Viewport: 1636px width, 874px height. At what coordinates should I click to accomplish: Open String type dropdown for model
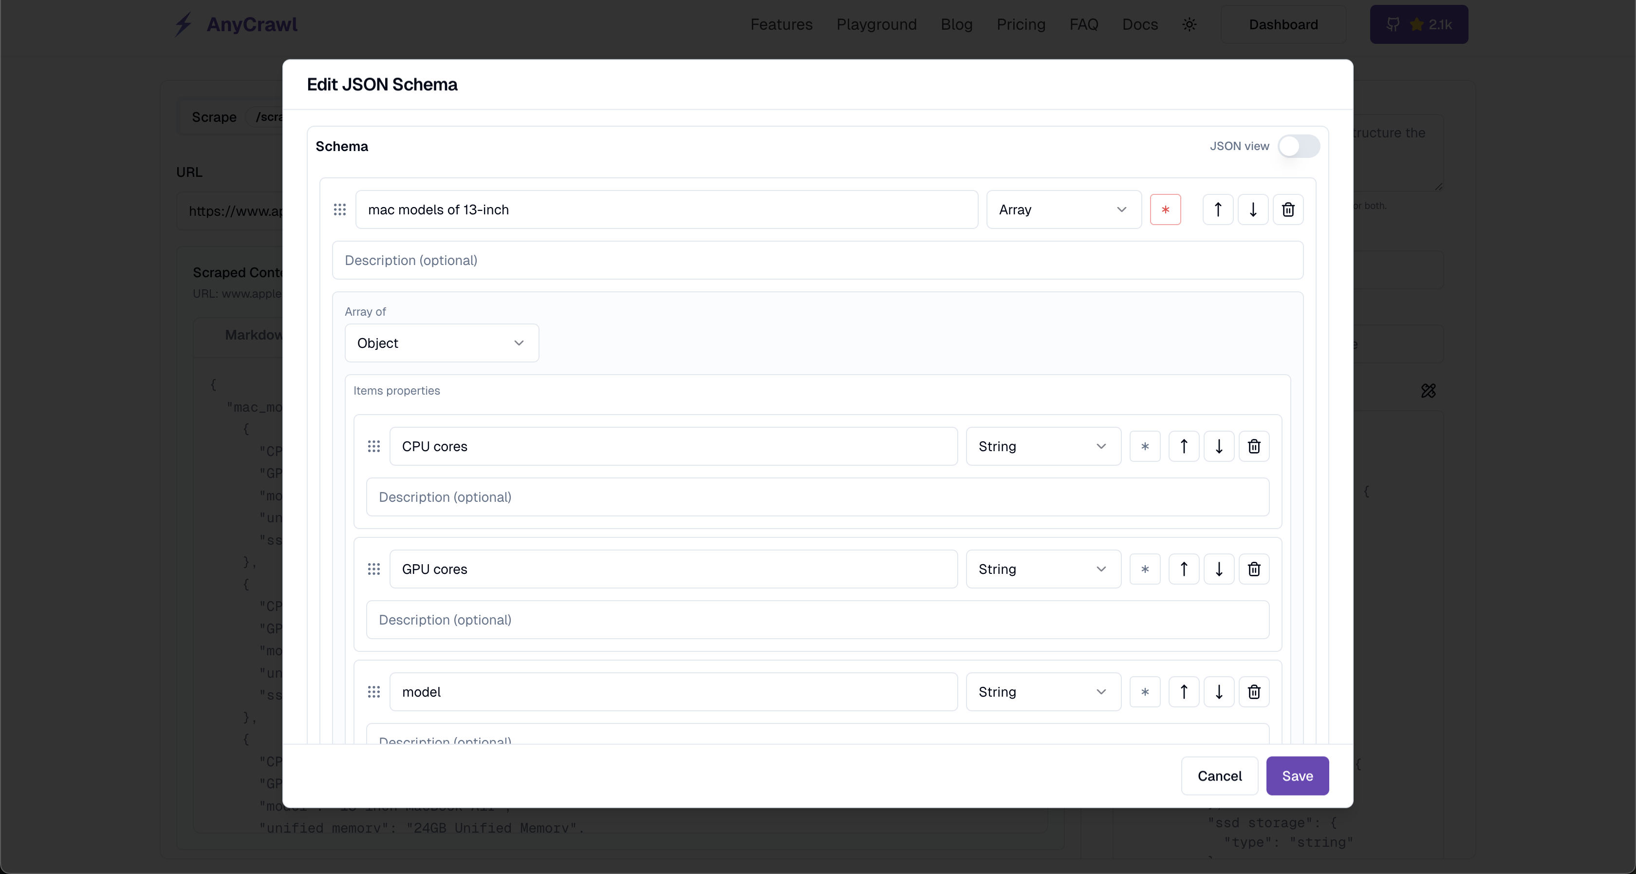click(1043, 692)
